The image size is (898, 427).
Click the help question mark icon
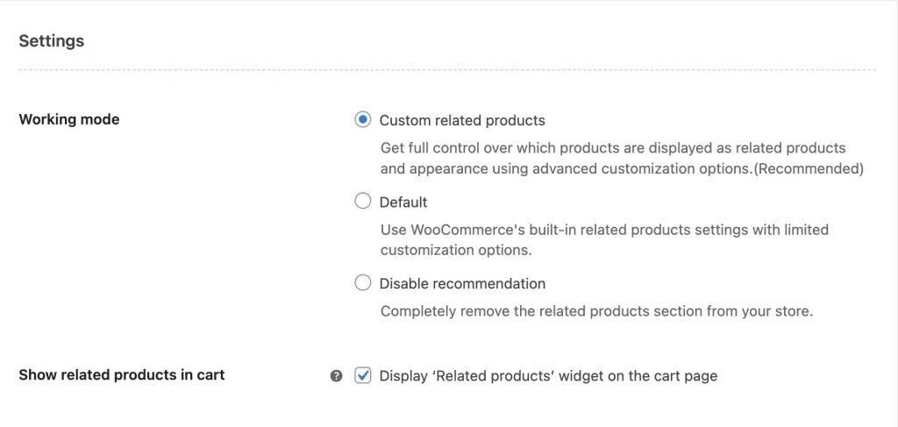[336, 376]
